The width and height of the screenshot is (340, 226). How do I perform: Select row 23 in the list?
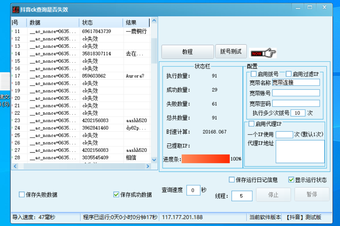point(81,121)
